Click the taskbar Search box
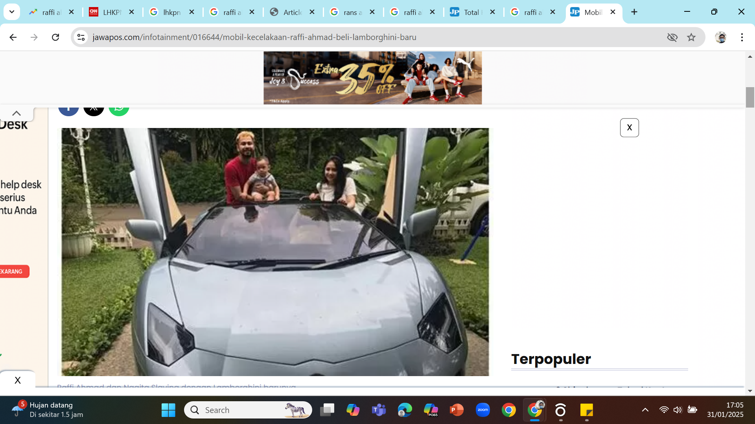755x424 pixels. point(248,410)
